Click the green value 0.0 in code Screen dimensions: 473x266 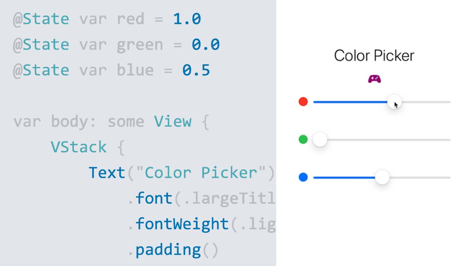(205, 45)
